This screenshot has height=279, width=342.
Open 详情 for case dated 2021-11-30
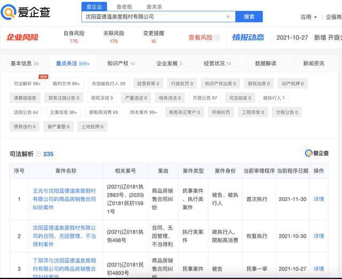tap(318, 199)
